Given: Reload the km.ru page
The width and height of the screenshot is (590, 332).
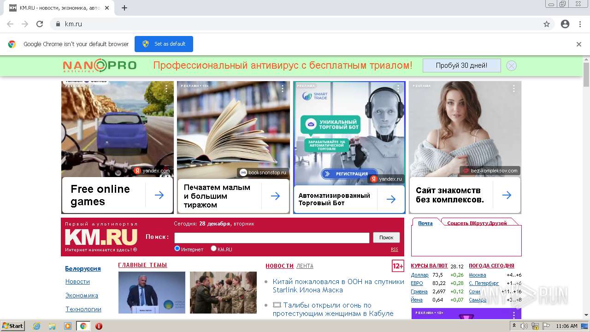Looking at the screenshot, I should click(40, 24).
